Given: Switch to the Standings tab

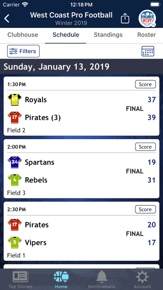Looking at the screenshot, I should coord(108,35).
